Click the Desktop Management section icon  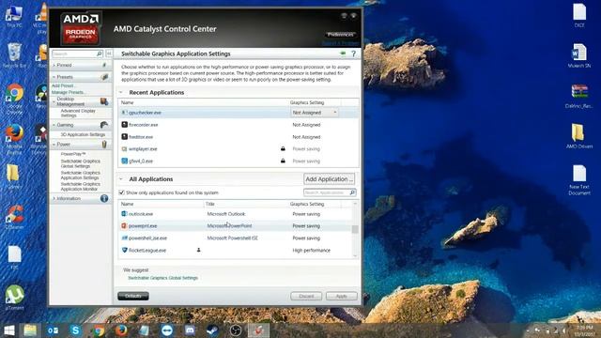pyautogui.click(x=104, y=101)
